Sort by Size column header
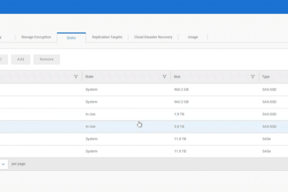The height and width of the screenshot is (192, 288). point(177,77)
